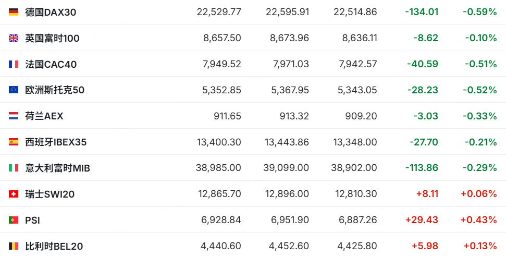Click the Swiss flag icon
506x257 pixels.
click(x=14, y=194)
